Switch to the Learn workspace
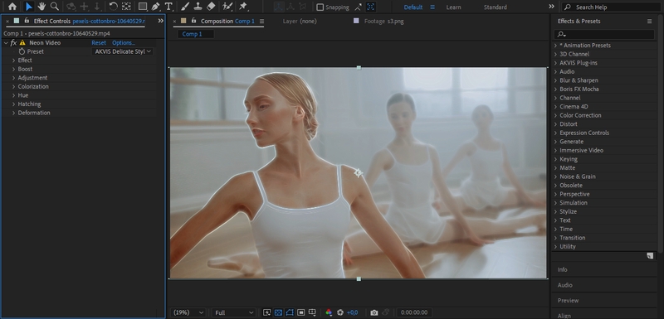664x319 pixels. 453,7
